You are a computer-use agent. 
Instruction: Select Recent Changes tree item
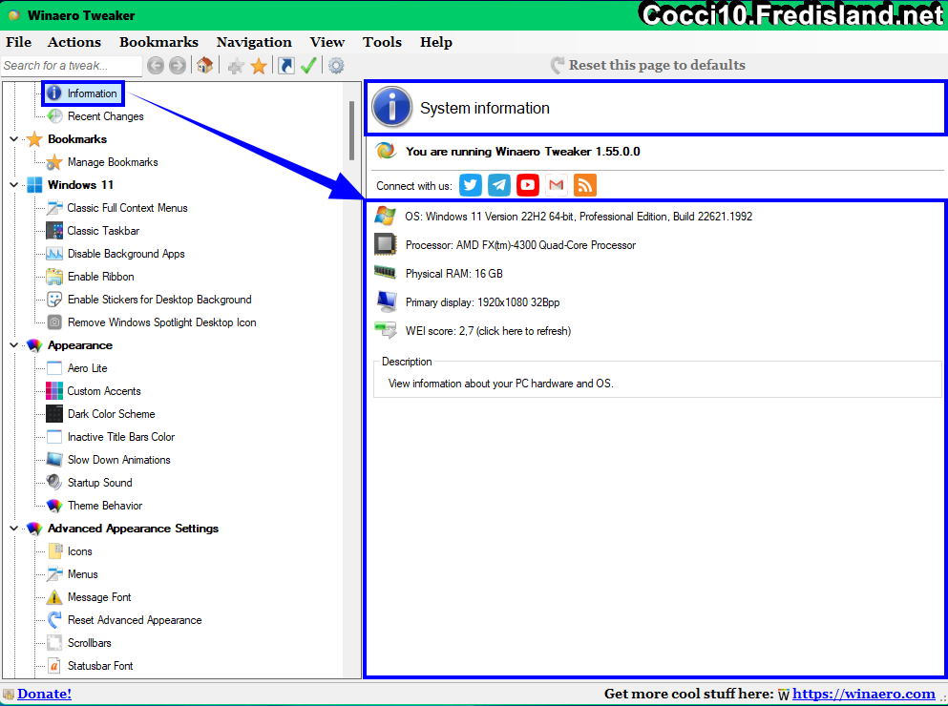tap(106, 116)
